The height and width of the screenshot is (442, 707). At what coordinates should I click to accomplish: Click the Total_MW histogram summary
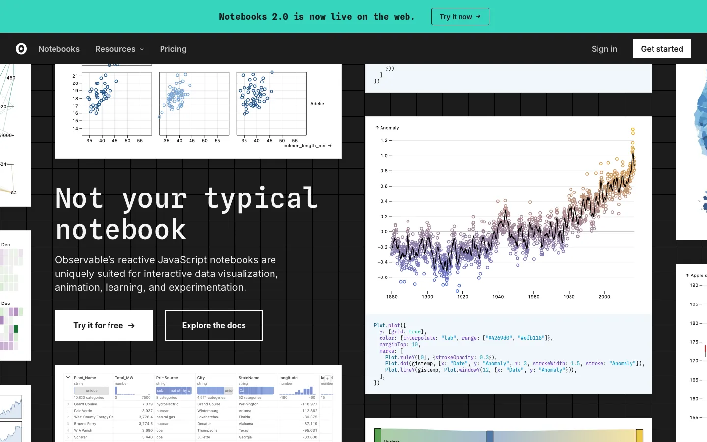(x=133, y=390)
